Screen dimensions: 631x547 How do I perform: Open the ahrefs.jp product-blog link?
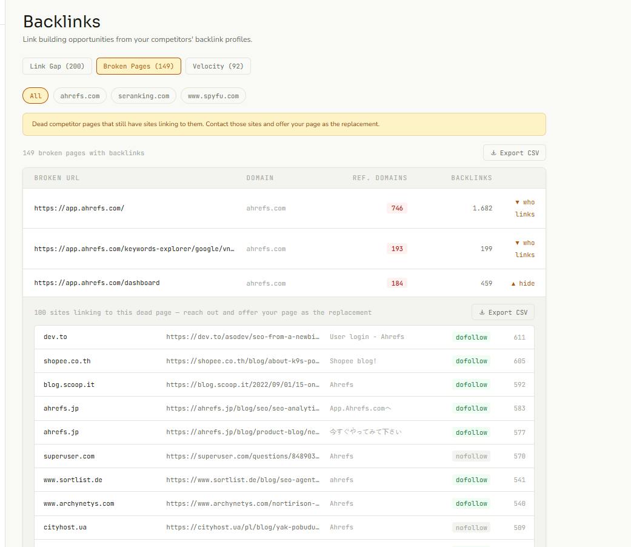pyautogui.click(x=242, y=432)
